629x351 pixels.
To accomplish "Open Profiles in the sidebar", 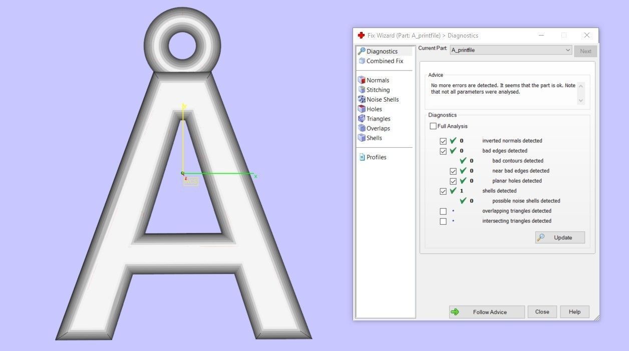I will (376, 157).
